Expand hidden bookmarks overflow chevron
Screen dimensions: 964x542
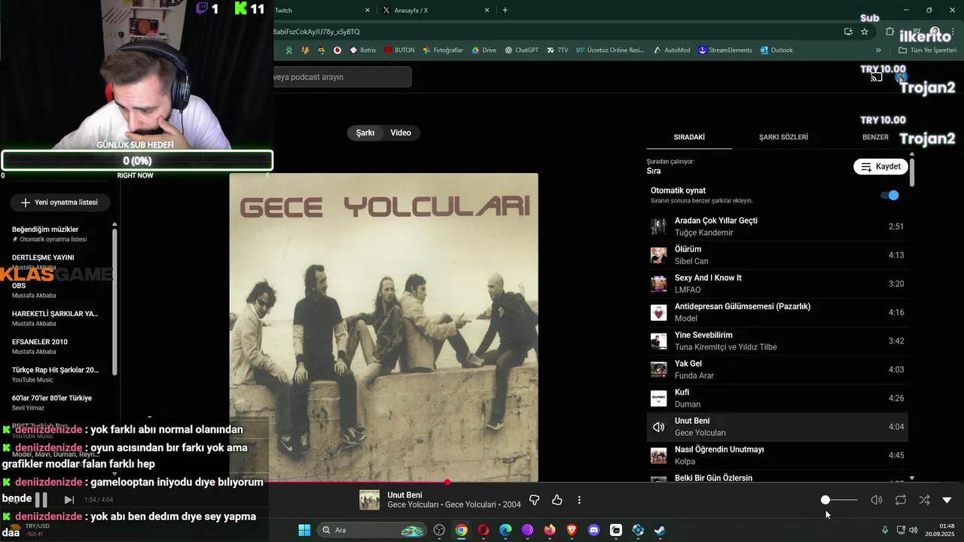pyautogui.click(x=878, y=50)
